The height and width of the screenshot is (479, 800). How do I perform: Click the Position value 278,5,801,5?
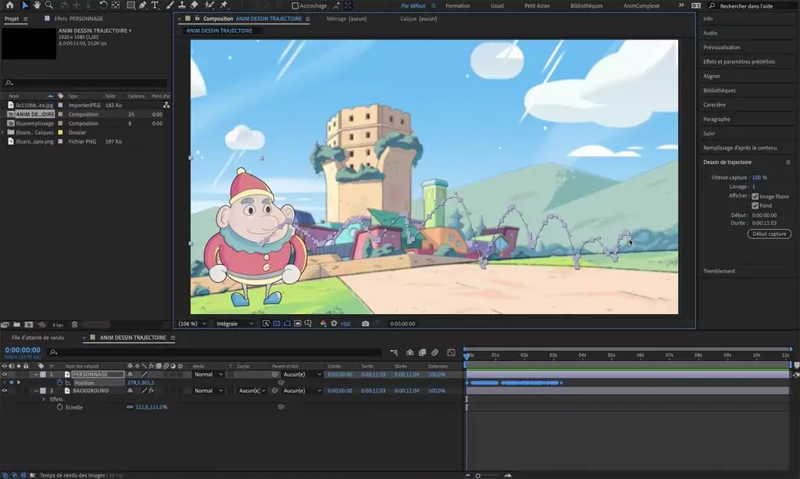[141, 383]
